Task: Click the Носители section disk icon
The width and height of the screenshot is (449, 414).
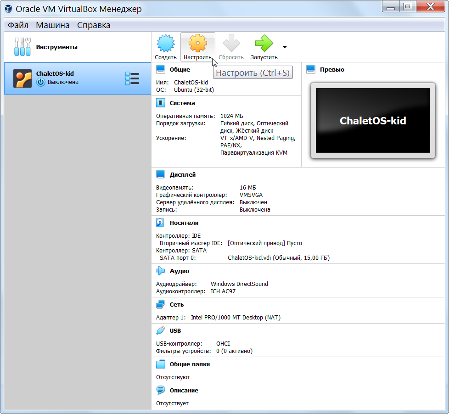Action: 160,223
